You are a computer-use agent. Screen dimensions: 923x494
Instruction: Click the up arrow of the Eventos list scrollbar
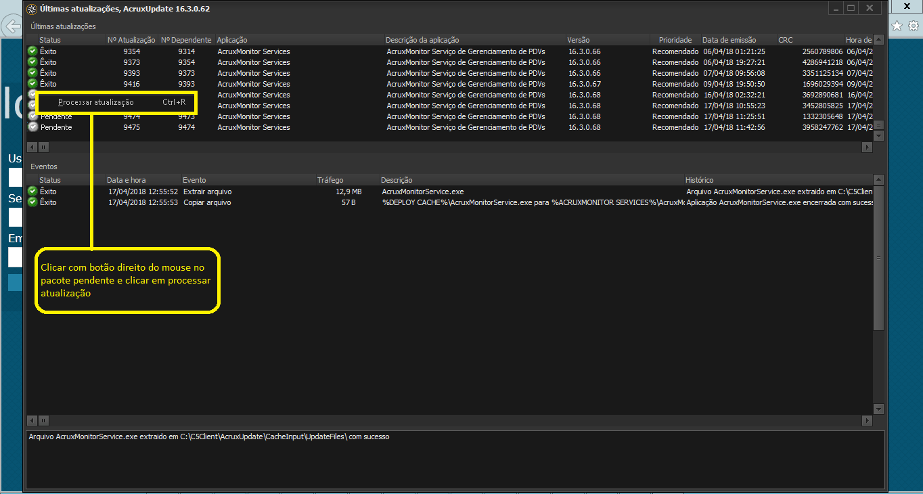[x=878, y=180]
